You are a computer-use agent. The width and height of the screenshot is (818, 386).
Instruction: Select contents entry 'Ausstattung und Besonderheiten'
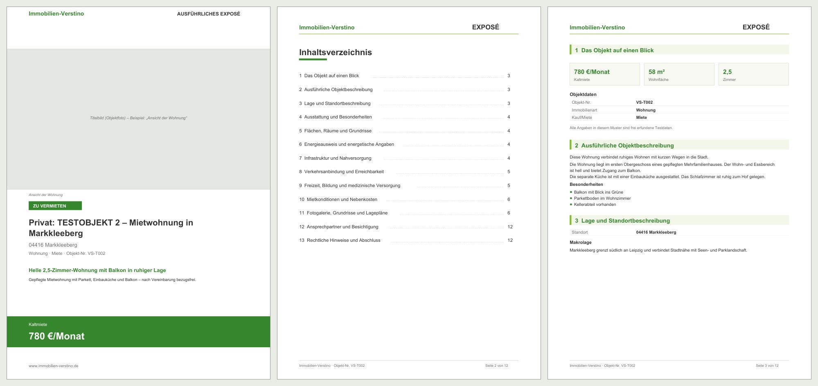405,117
